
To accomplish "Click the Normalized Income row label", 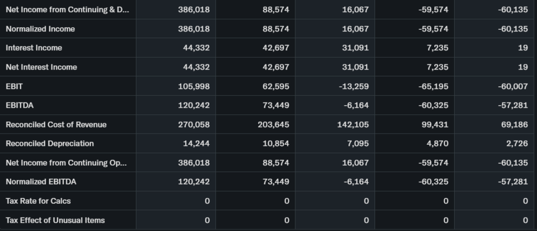I will click(40, 29).
